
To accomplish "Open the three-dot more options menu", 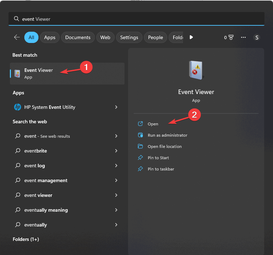I will (x=243, y=37).
